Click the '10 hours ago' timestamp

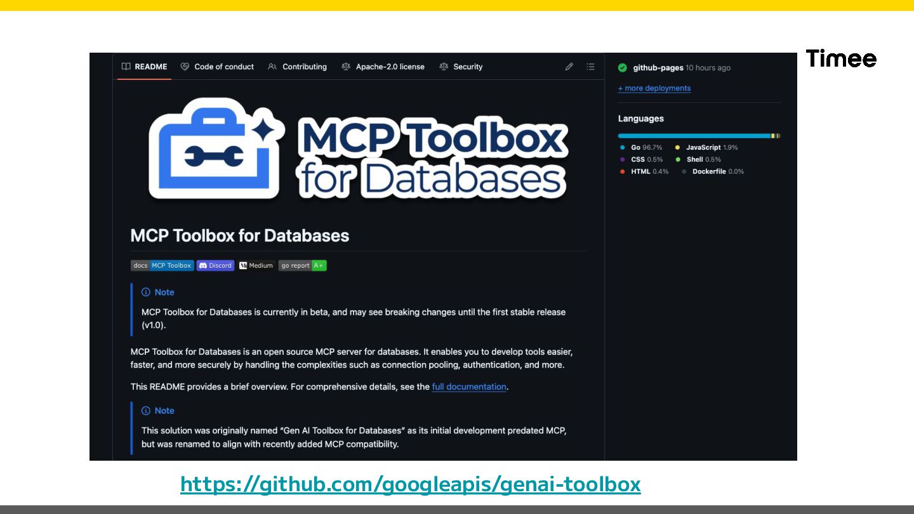(x=708, y=68)
